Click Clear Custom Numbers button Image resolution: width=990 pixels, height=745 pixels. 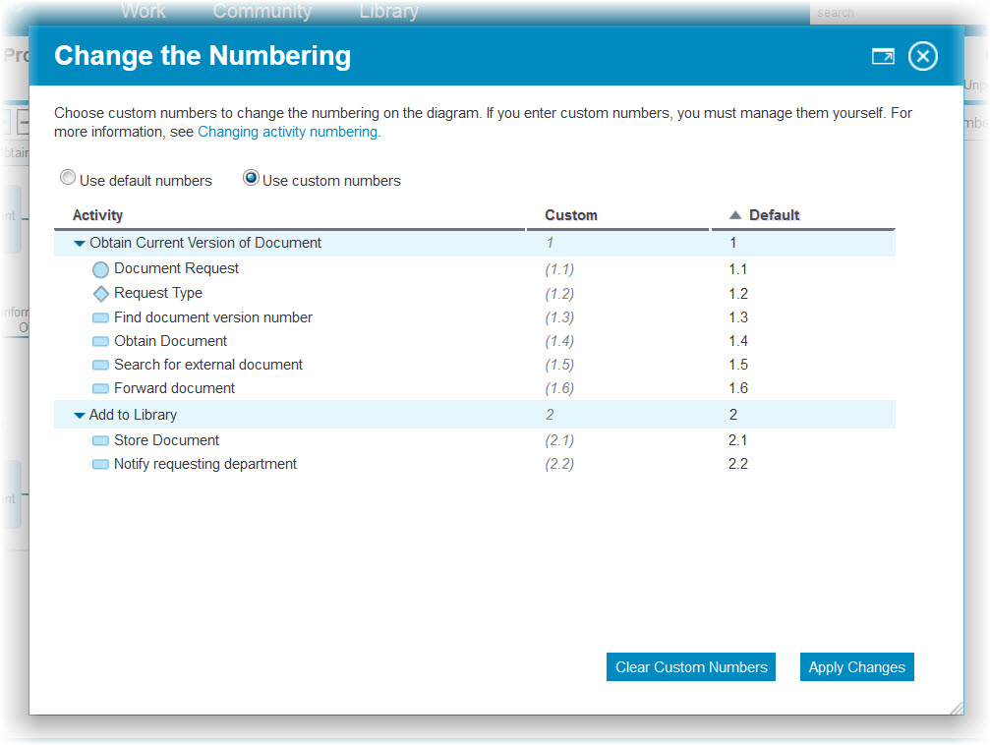(x=691, y=666)
